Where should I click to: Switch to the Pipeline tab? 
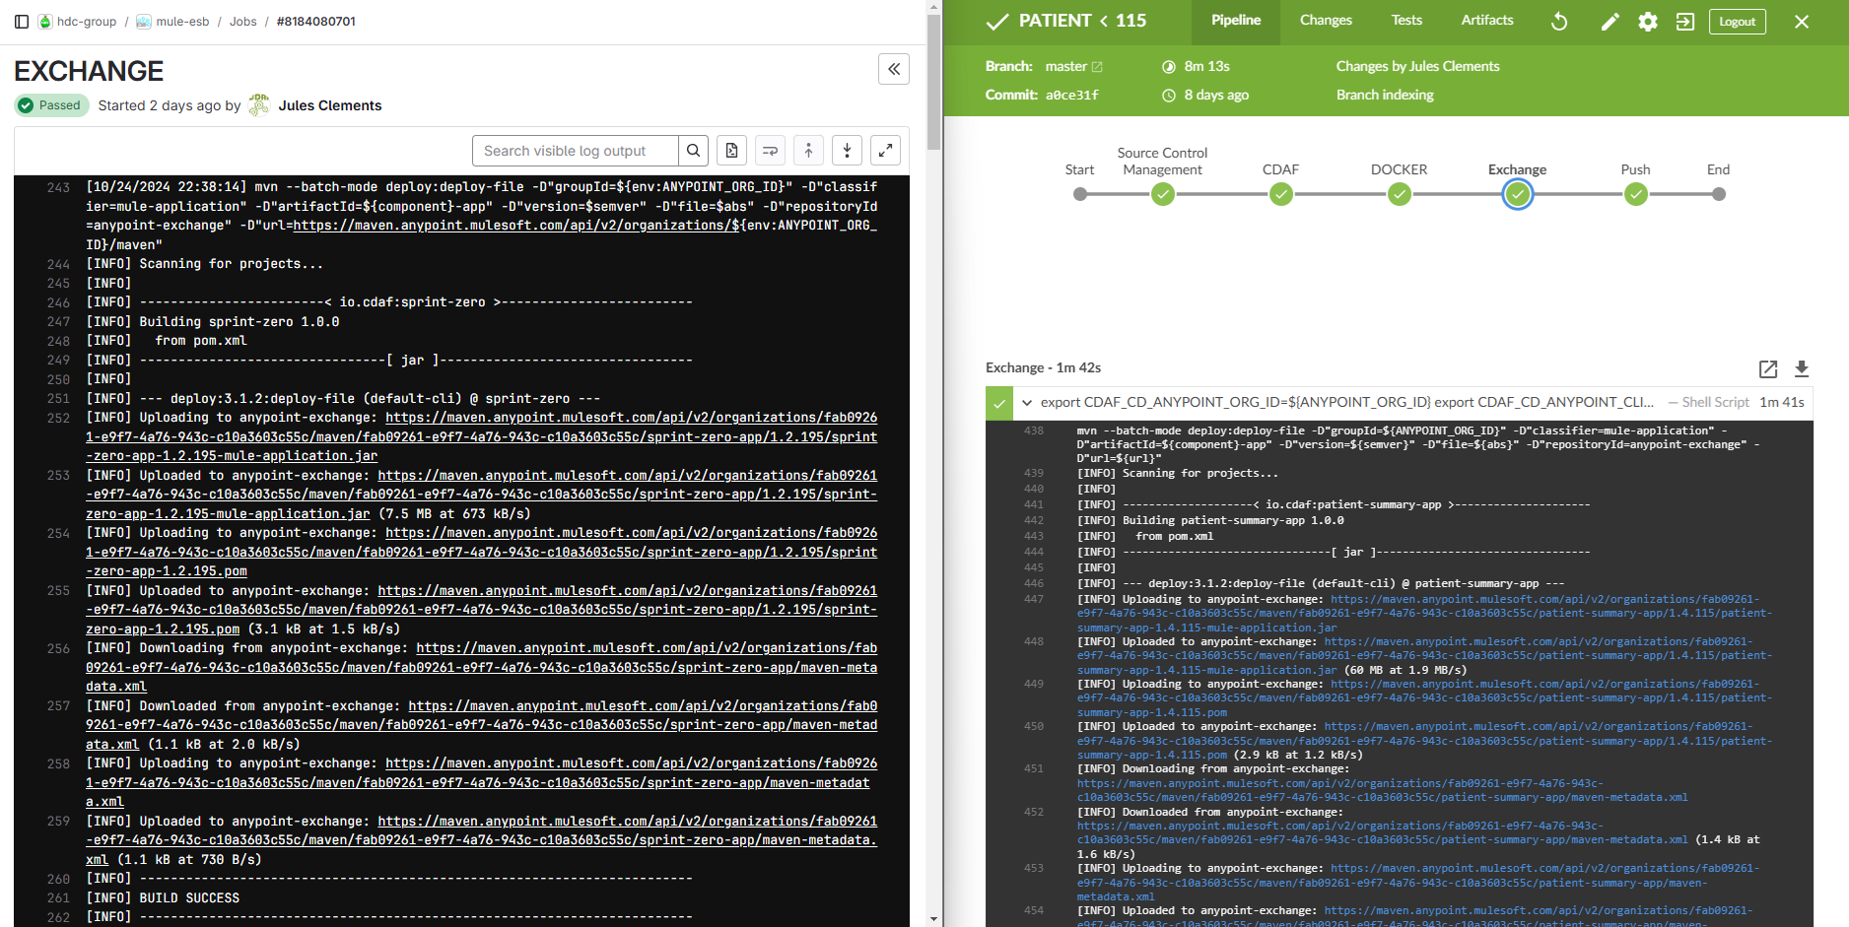tap(1236, 21)
